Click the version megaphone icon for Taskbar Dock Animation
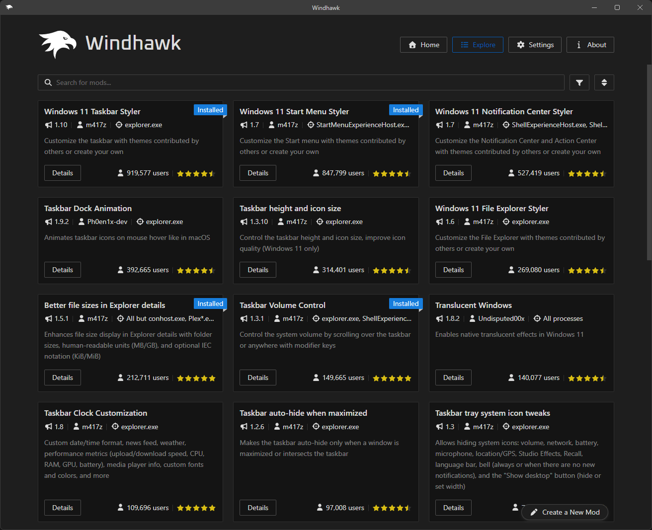This screenshot has height=530, width=652. pyautogui.click(x=48, y=222)
